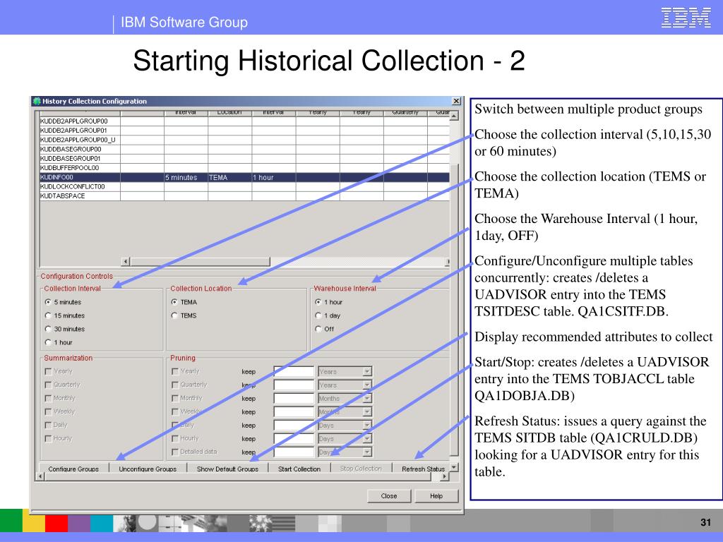This screenshot has width=723, height=542.
Task: Check Weekly under Pruning
Action: point(175,411)
